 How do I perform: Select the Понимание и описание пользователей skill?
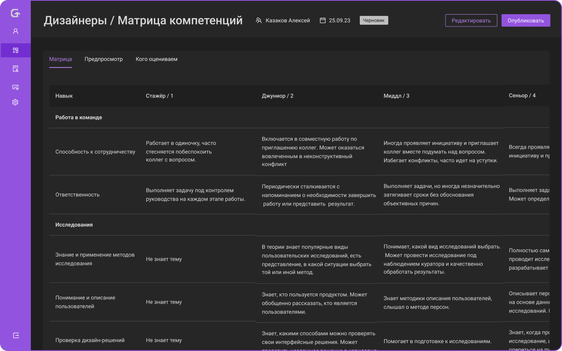[85, 302]
